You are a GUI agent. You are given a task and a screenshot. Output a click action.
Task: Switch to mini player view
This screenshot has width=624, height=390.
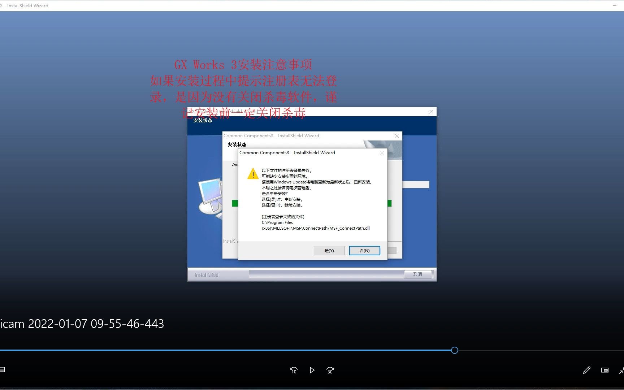tap(605, 370)
